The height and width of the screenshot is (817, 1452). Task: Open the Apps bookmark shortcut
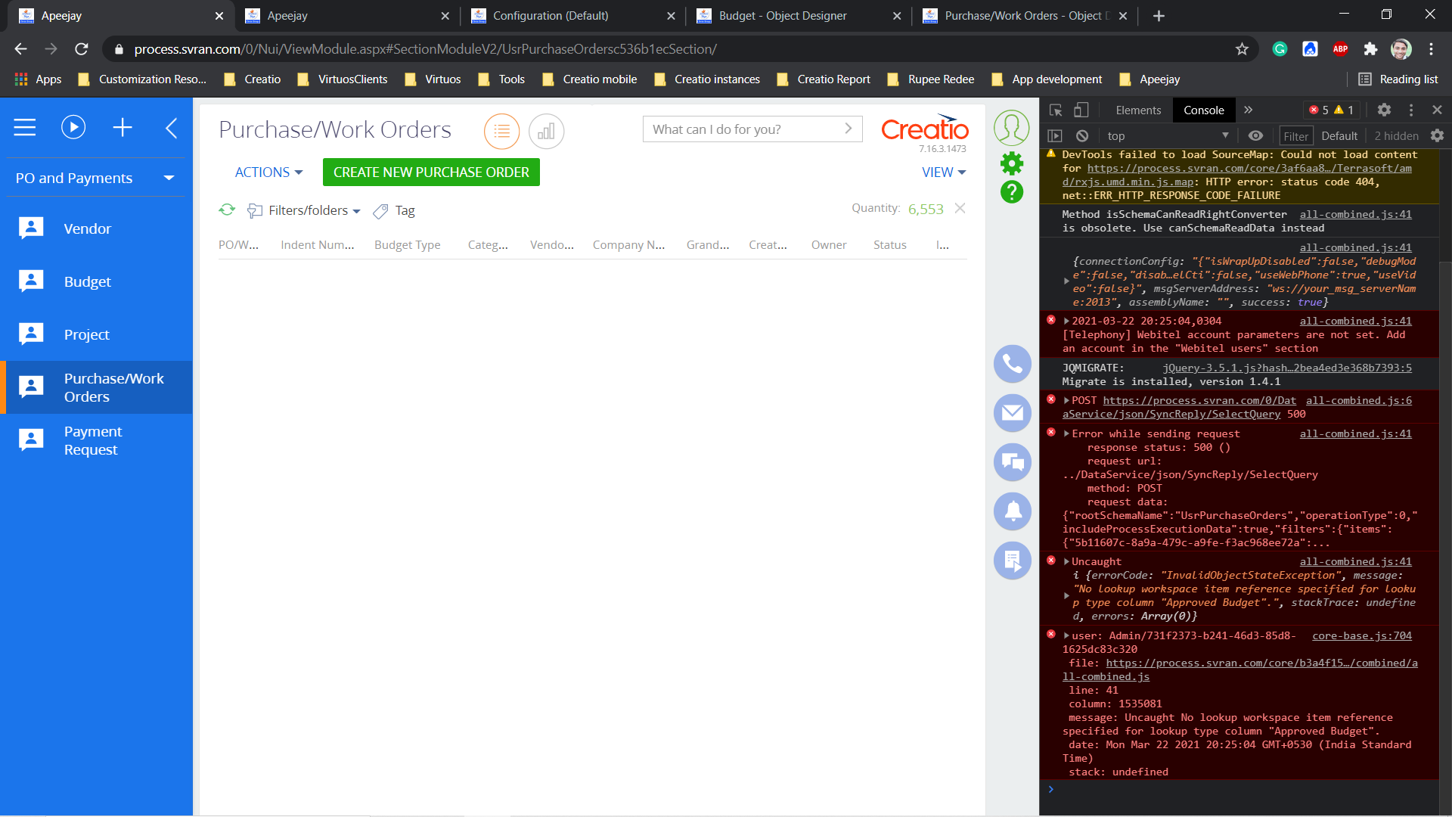pos(38,79)
